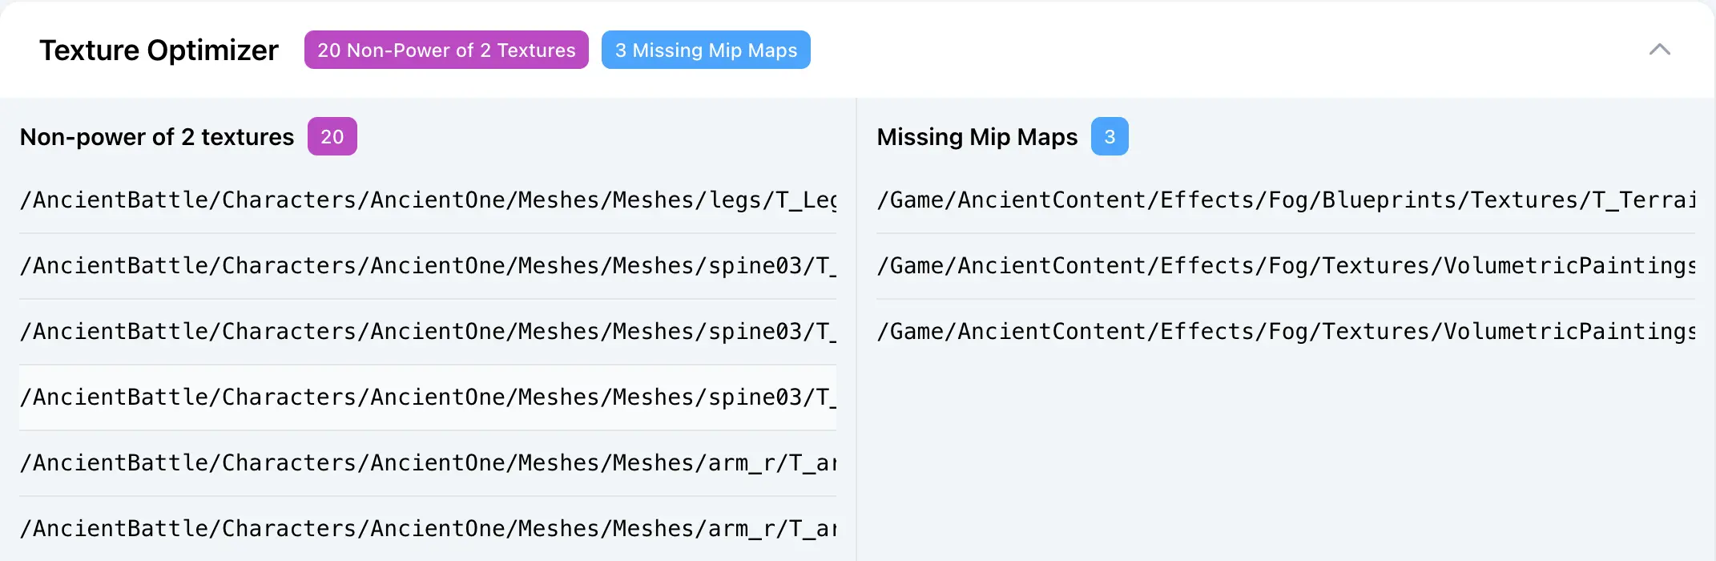Screen dimensions: 1716x561
Task: Click the blue "3 Missing Mip Maps" badge
Action: pos(706,50)
